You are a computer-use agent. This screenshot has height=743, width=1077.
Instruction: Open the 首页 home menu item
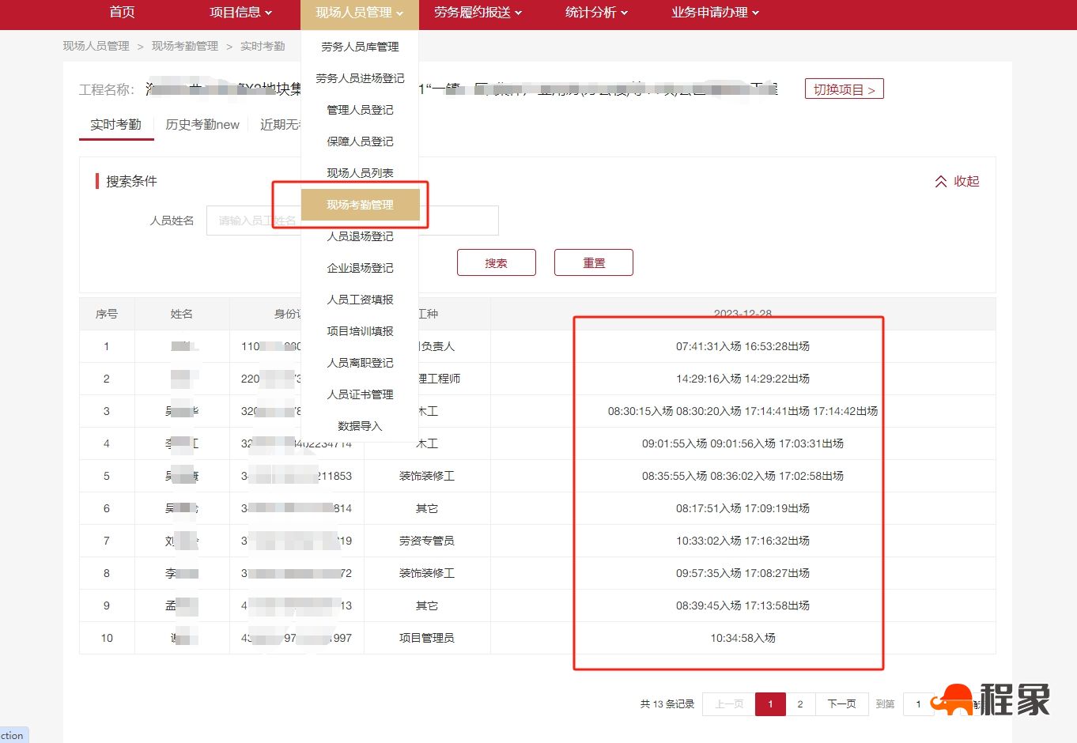(x=122, y=13)
